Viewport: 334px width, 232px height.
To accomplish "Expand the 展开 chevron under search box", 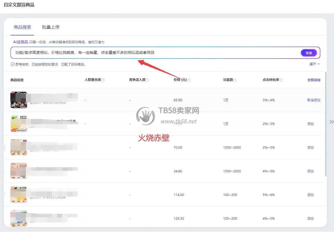I will [x=315, y=64].
